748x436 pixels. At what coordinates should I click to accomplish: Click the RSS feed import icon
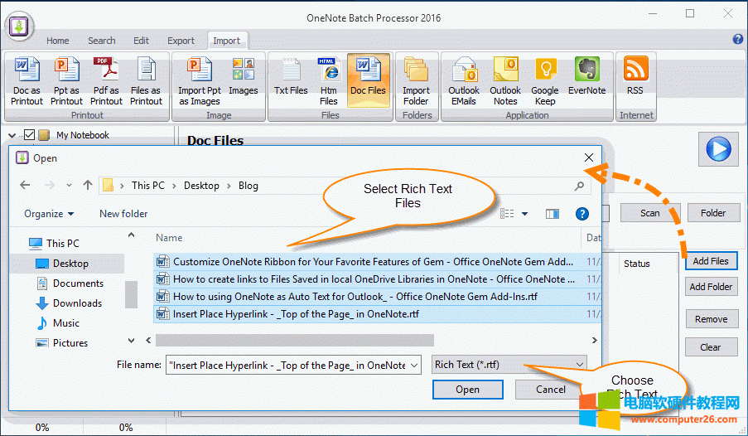635,76
